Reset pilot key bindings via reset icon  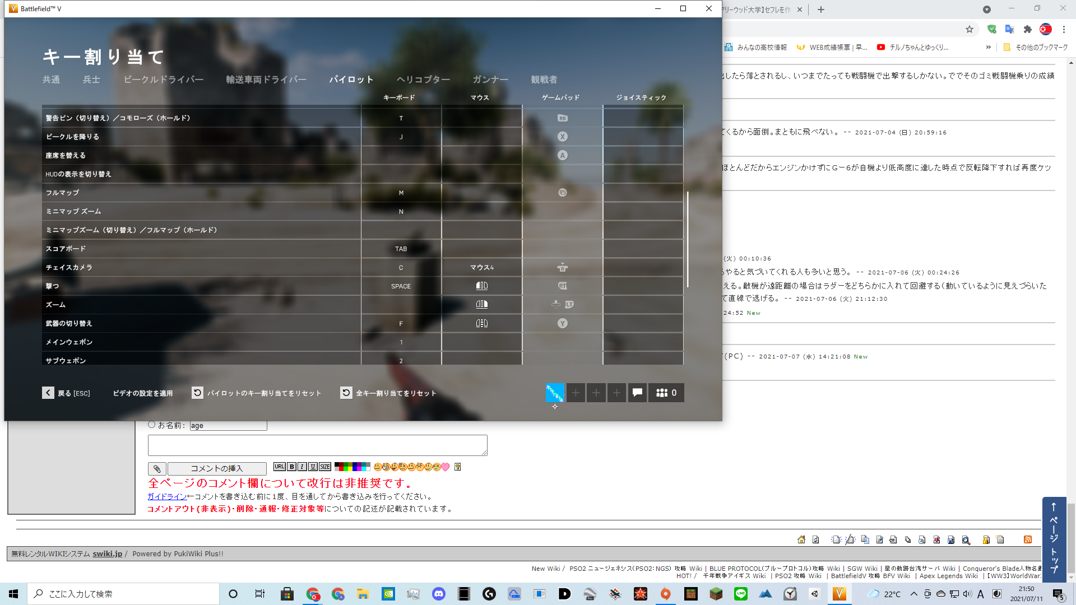click(197, 393)
